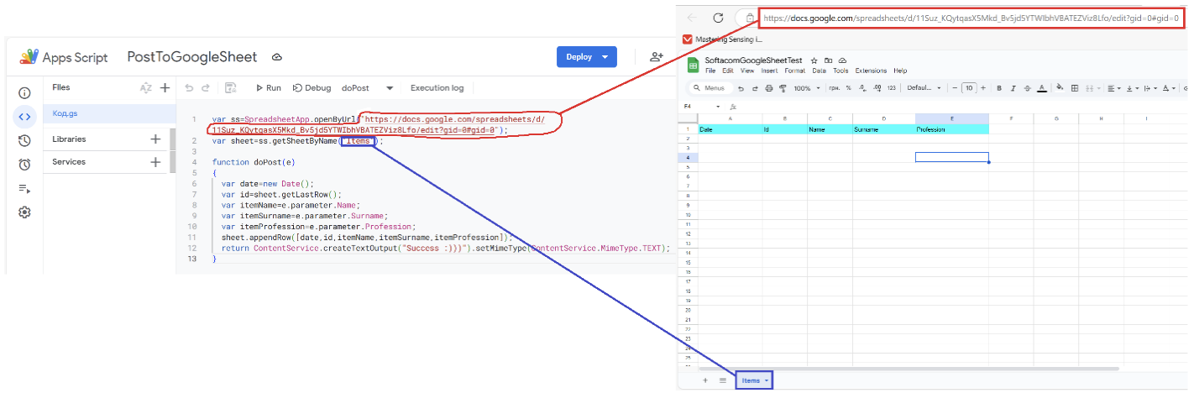Screen dimensions: 1194x393
Task: Add a service with the plus icon
Action: [x=155, y=162]
